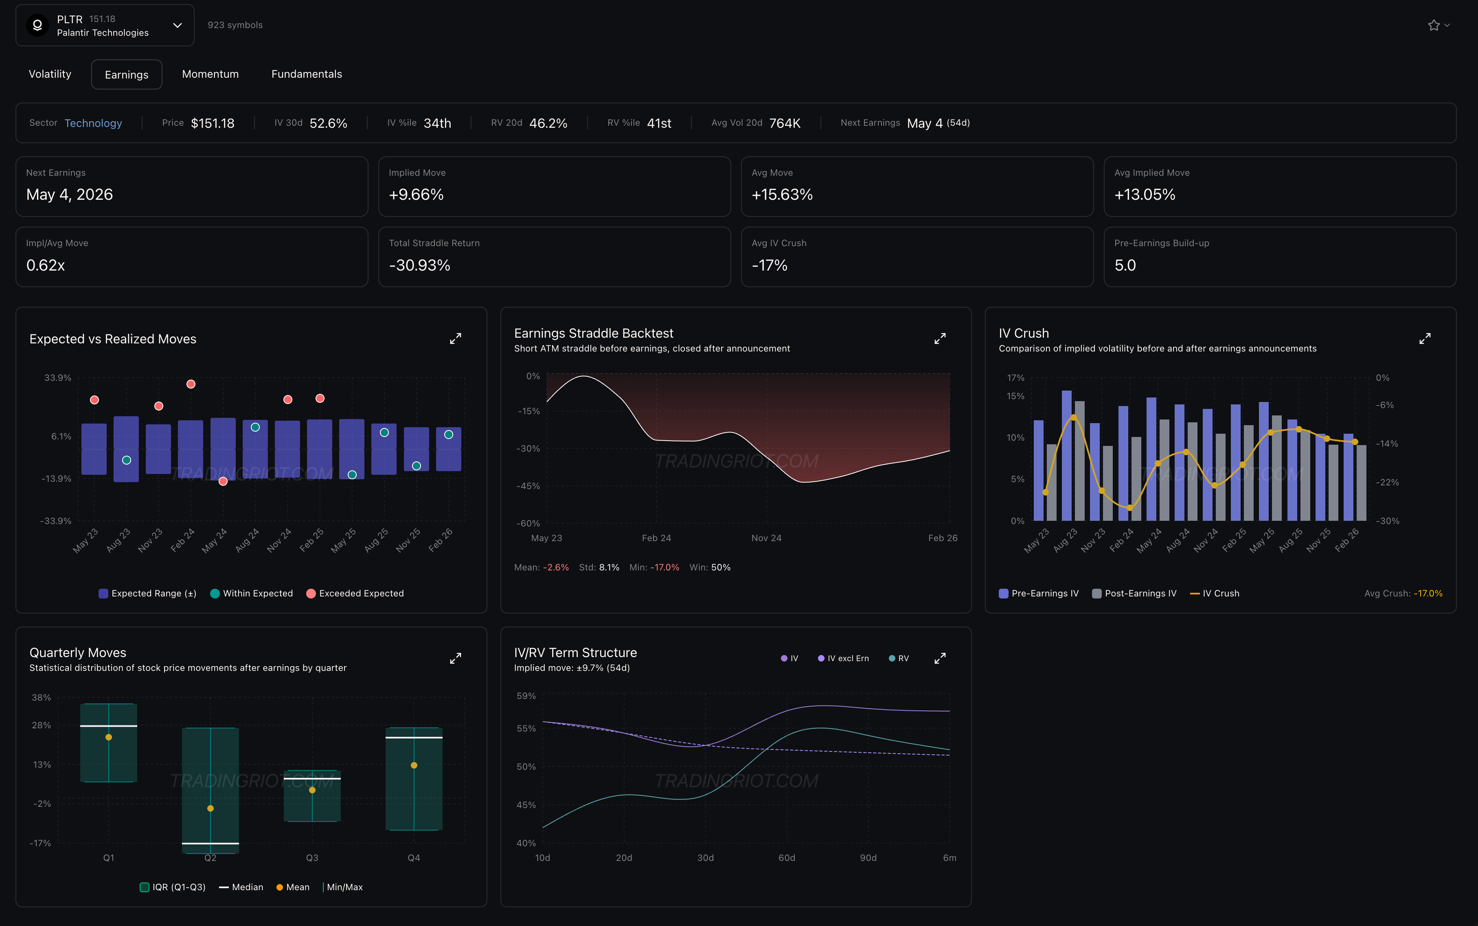This screenshot has width=1478, height=926.
Task: Click the Pre-Earnings IV legend swatch
Action: pos(1004,594)
